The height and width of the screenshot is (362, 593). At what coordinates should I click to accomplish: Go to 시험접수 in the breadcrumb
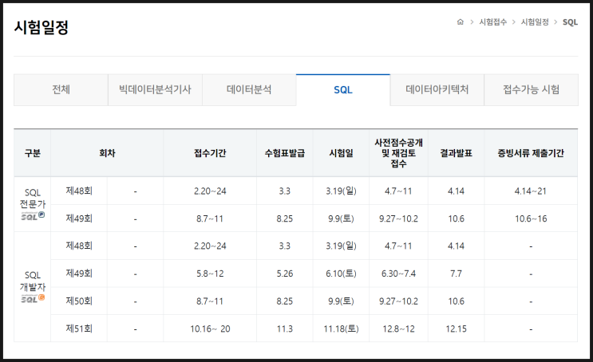(492, 22)
